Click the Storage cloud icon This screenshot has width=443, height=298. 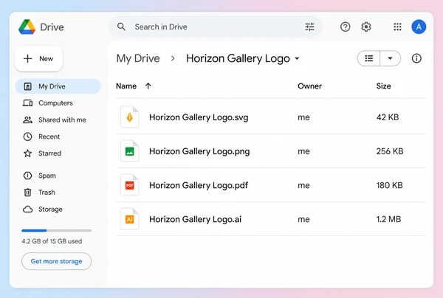[x=27, y=209]
